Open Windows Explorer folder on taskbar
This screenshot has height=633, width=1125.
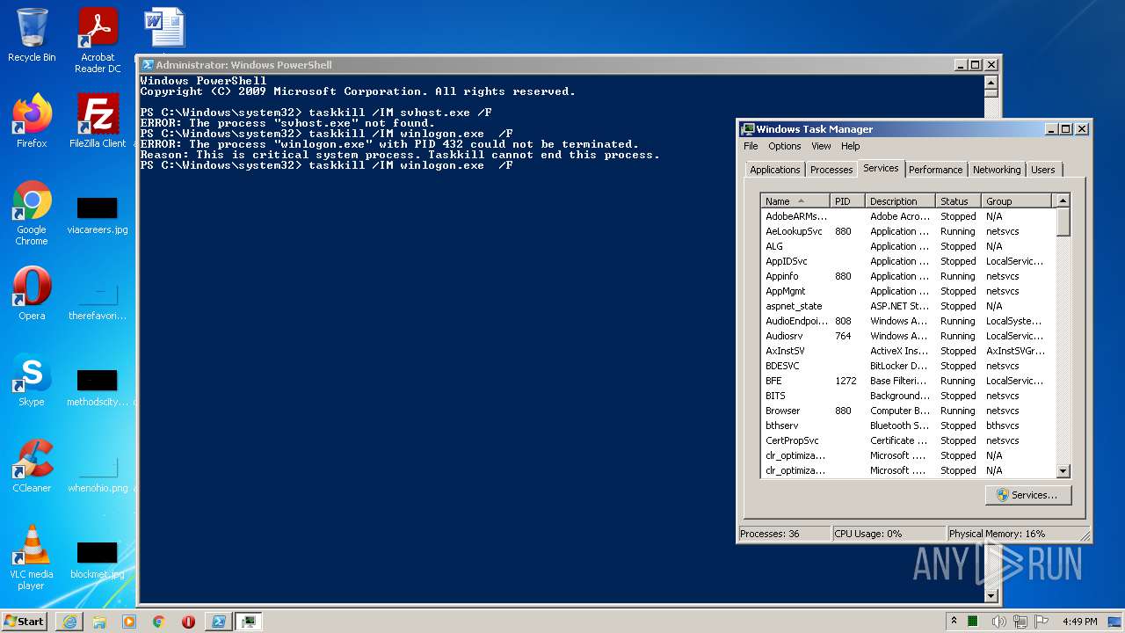[x=99, y=622]
